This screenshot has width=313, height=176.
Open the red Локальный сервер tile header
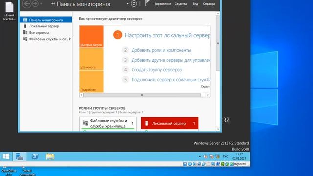click(170, 123)
